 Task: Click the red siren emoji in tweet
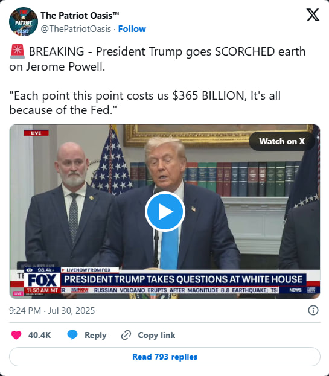18,51
